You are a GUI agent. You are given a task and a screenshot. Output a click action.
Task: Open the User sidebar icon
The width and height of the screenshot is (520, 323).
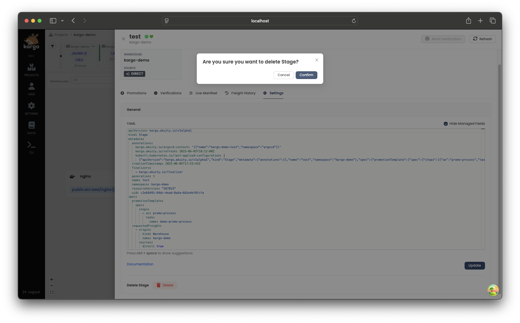31,88
